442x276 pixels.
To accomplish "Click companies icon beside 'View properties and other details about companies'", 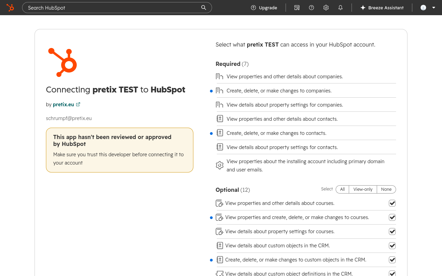I will point(219,77).
